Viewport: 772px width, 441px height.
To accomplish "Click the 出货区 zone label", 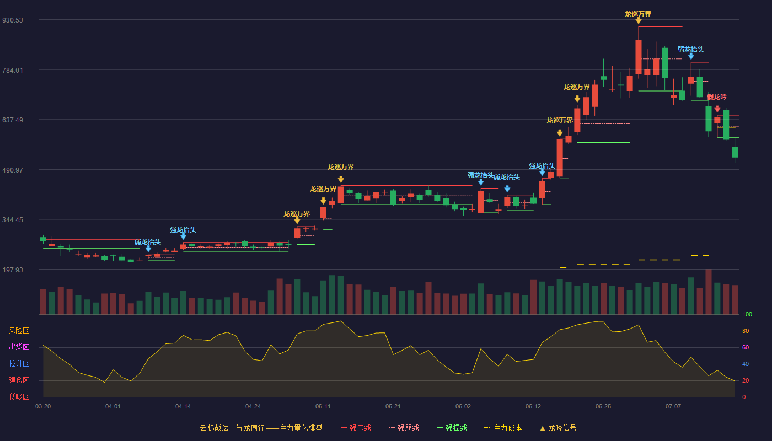I will [19, 347].
